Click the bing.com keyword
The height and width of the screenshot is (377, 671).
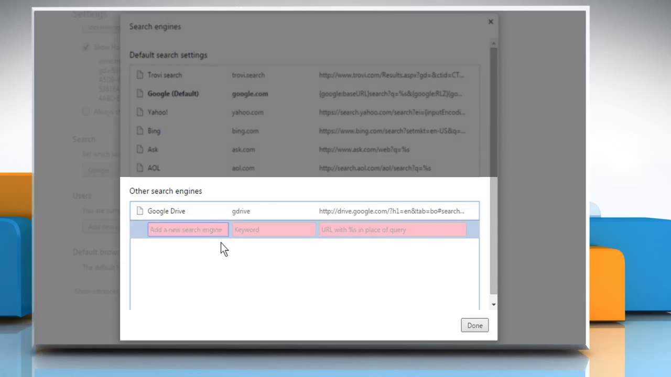[x=245, y=131]
